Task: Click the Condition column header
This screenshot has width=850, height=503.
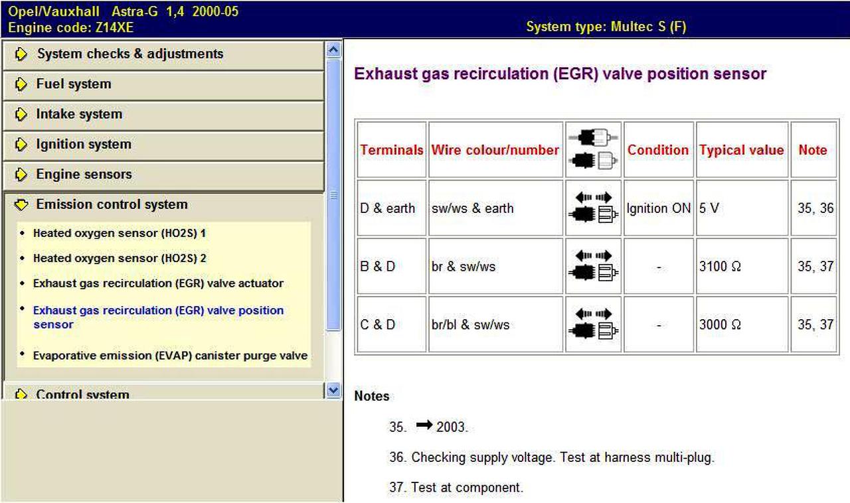Action: point(658,150)
